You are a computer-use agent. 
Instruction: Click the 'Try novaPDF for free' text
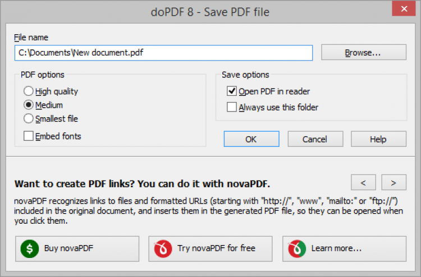[x=216, y=248]
